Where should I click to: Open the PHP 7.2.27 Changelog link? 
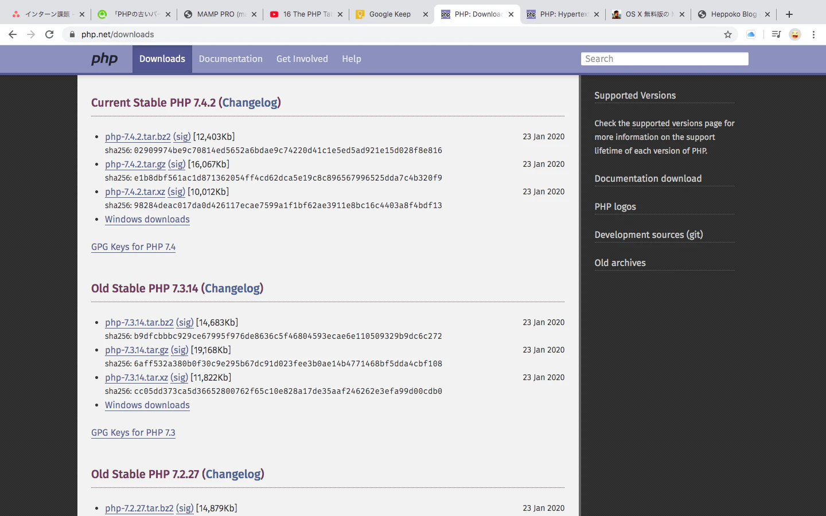(233, 474)
